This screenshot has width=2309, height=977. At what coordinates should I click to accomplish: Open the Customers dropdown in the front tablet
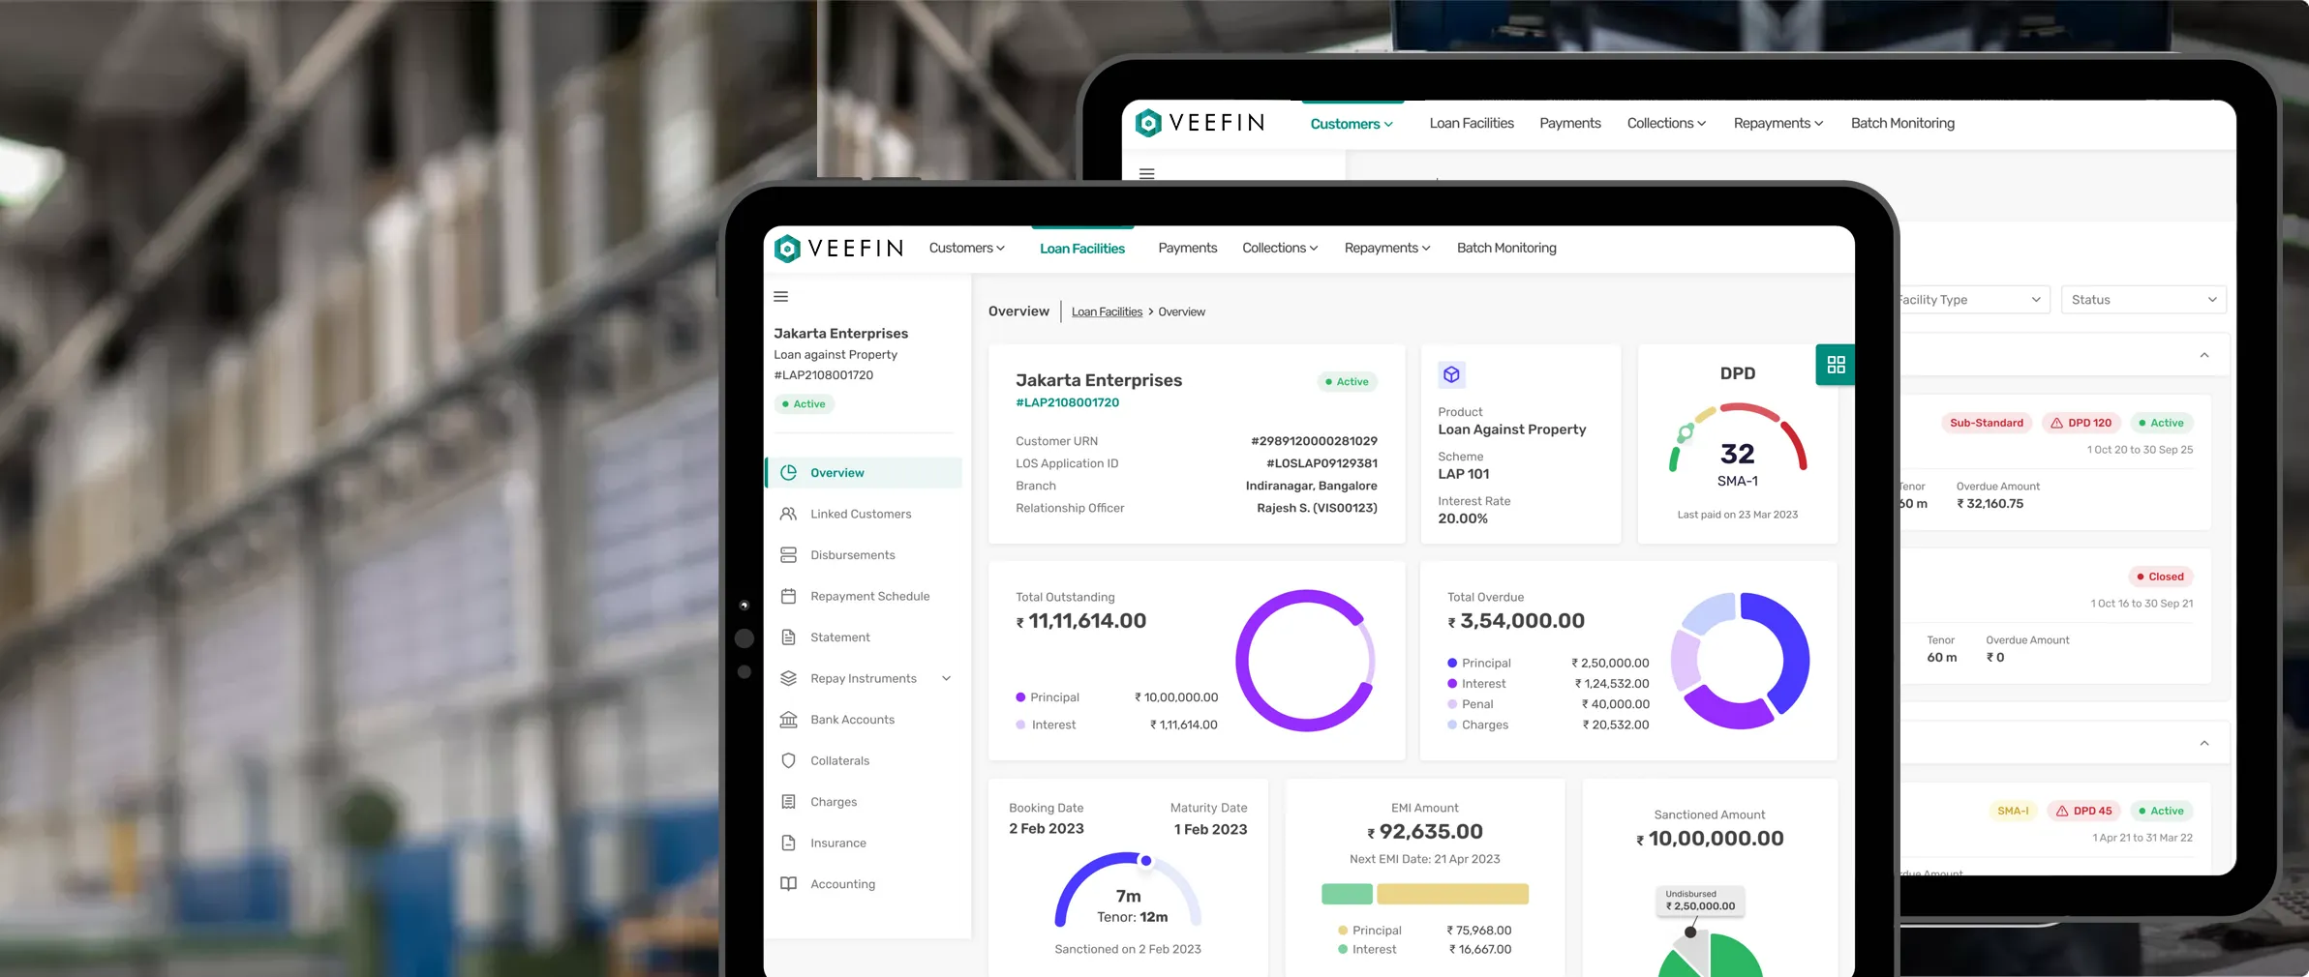pos(966,249)
